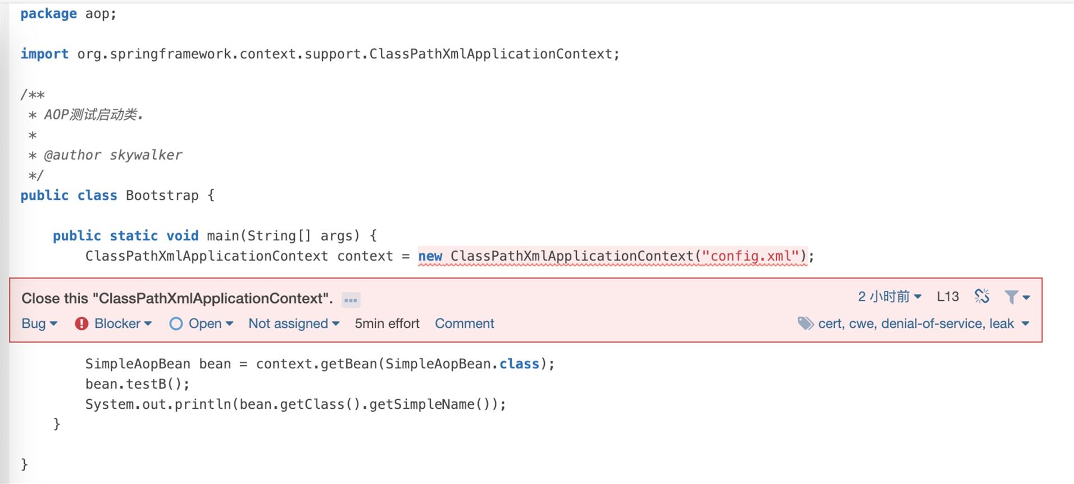Click the L13 line number link
This screenshot has height=484, width=1074.
(x=948, y=296)
